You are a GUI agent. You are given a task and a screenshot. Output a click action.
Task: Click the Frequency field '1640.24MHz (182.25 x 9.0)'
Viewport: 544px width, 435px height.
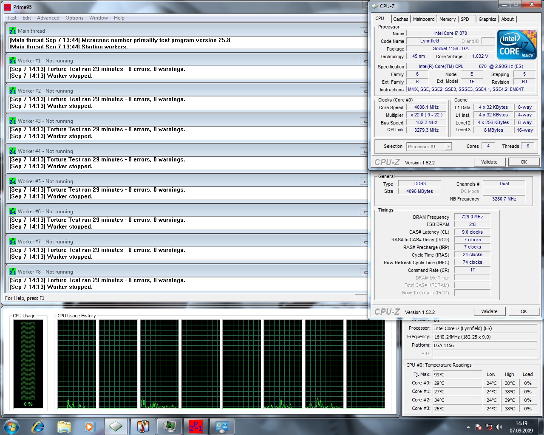[x=484, y=337]
